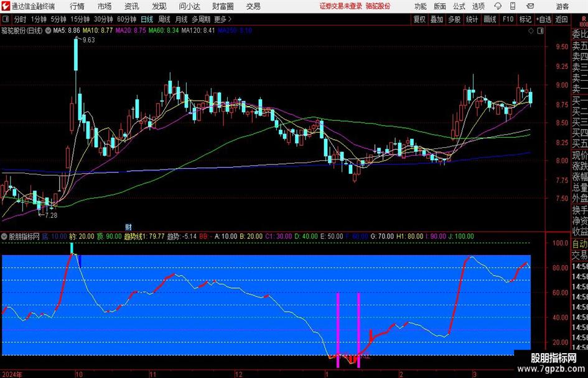Click the 证券交易未登录 login link
Viewport: 588px width, 378px height.
(x=341, y=6)
